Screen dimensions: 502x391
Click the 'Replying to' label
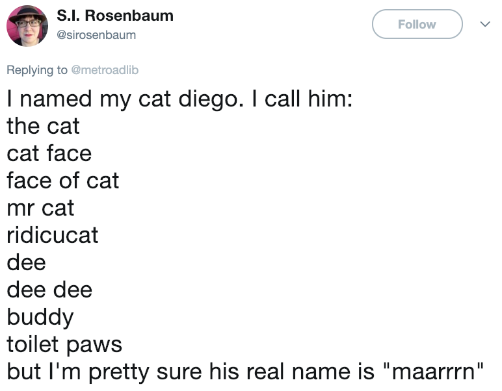click(x=37, y=70)
